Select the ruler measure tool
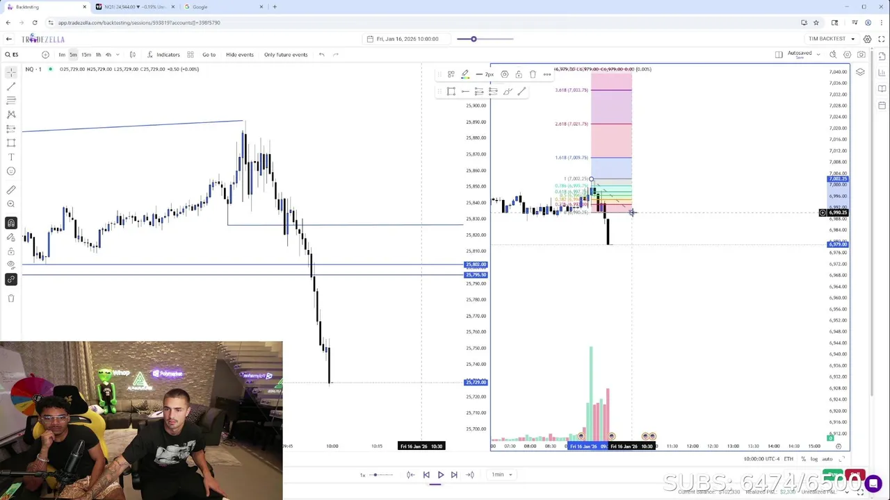Screen dimensions: 890x500 click(x=11, y=190)
